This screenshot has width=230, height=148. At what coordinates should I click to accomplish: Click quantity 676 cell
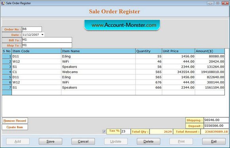(x=149, y=82)
